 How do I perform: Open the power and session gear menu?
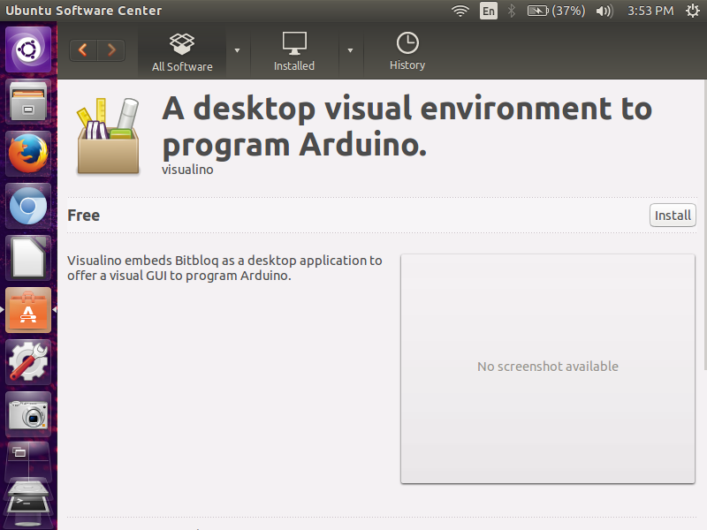pos(692,11)
